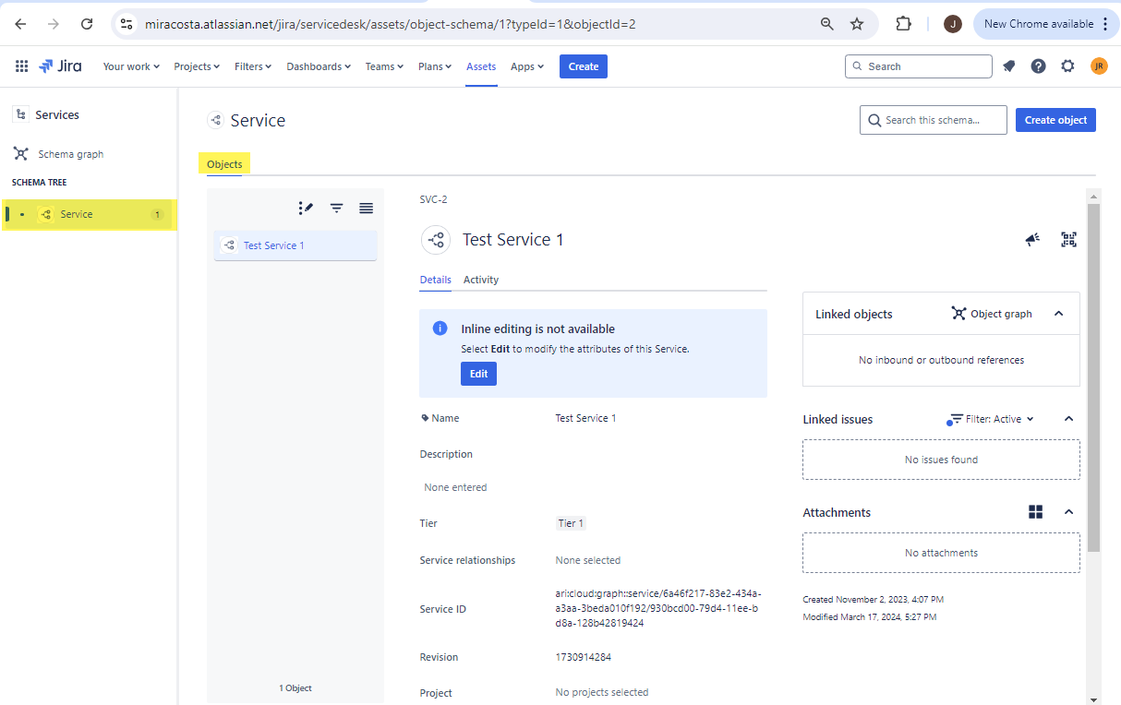
Task: Open the JR user profile avatar
Action: (x=1099, y=66)
